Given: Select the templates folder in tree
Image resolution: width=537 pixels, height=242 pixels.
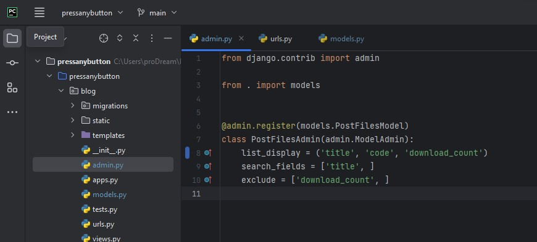Looking at the screenshot, I should [x=109, y=135].
